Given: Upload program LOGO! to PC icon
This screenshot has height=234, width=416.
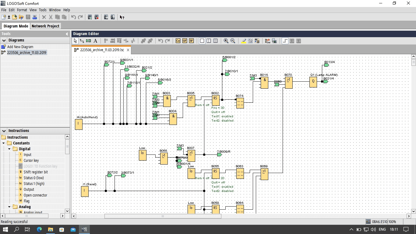Looking at the screenshot, I should 113,17.
